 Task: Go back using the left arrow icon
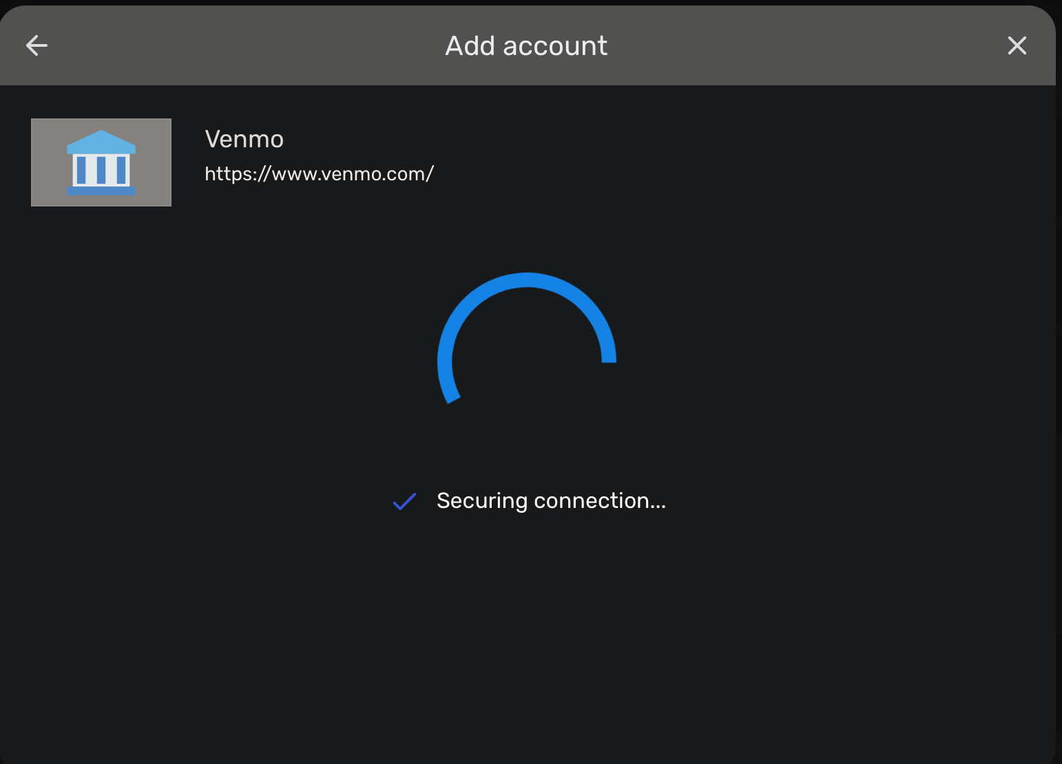coord(37,45)
